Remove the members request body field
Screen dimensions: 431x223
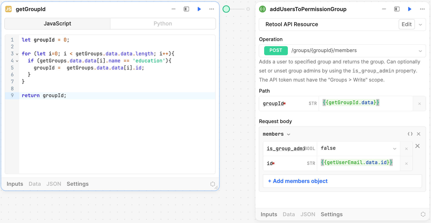[418, 134]
